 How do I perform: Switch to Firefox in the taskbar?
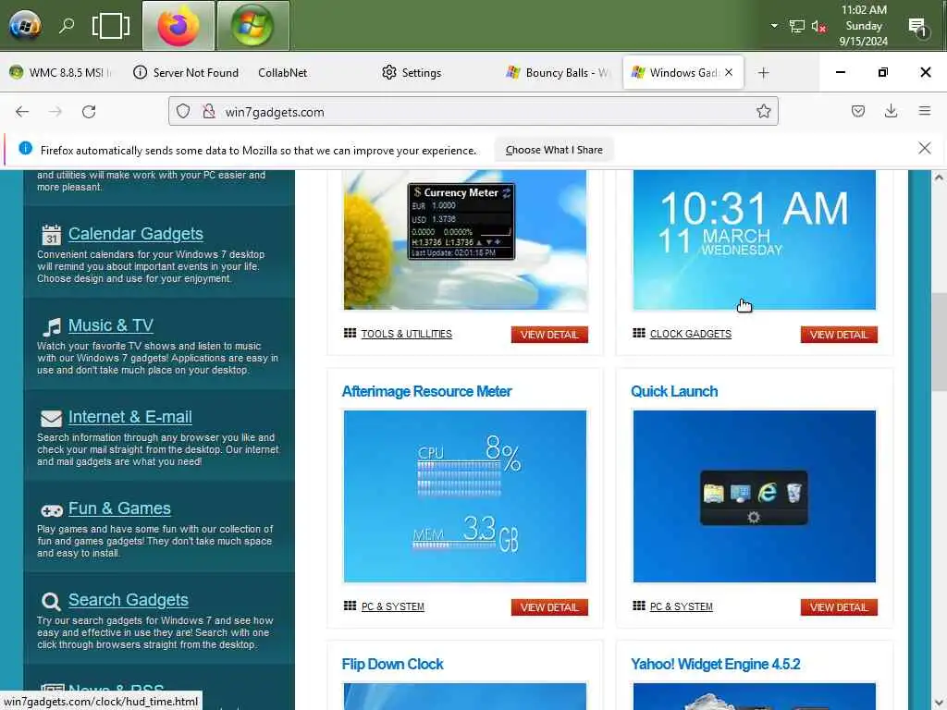point(178,26)
